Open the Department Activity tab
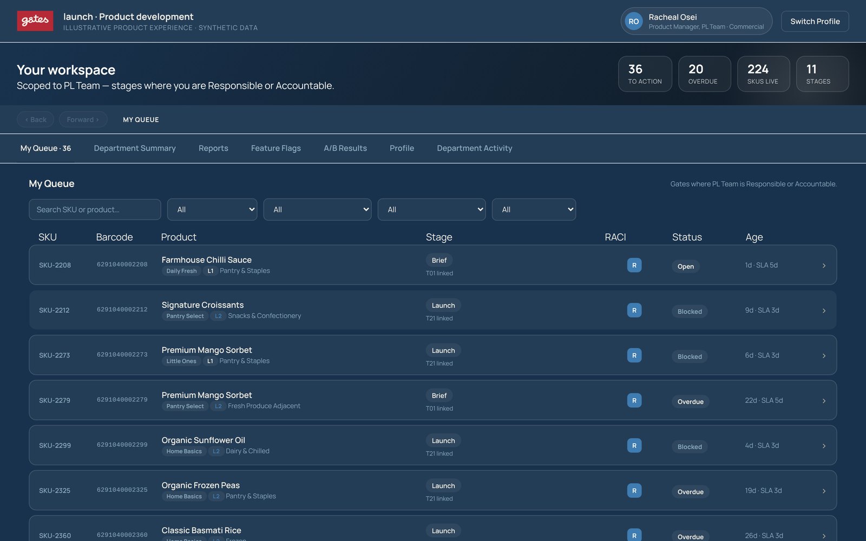The width and height of the screenshot is (866, 541). 475,148
